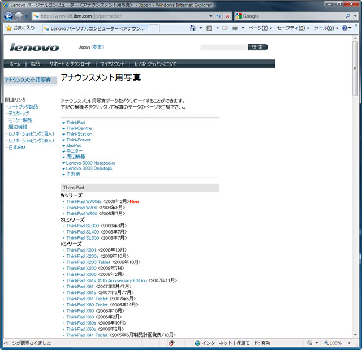Open ThinkPad X61s 15th Anniversary Edition
The width and height of the screenshot is (362, 350).
[x=107, y=280]
